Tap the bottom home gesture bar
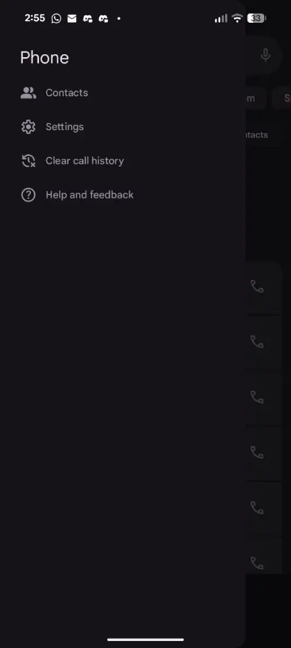Screen dimensions: 291x648 (x=145, y=639)
